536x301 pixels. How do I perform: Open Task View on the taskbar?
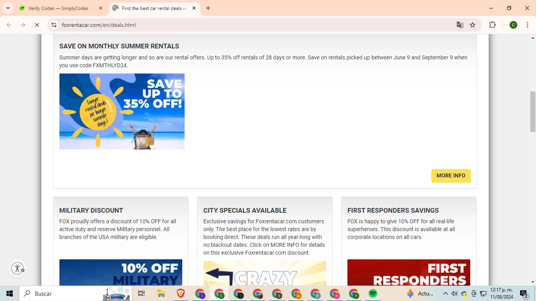pyautogui.click(x=142, y=294)
